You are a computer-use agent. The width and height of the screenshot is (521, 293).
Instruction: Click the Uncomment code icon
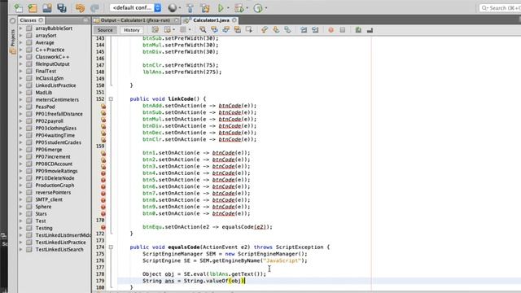click(370, 30)
